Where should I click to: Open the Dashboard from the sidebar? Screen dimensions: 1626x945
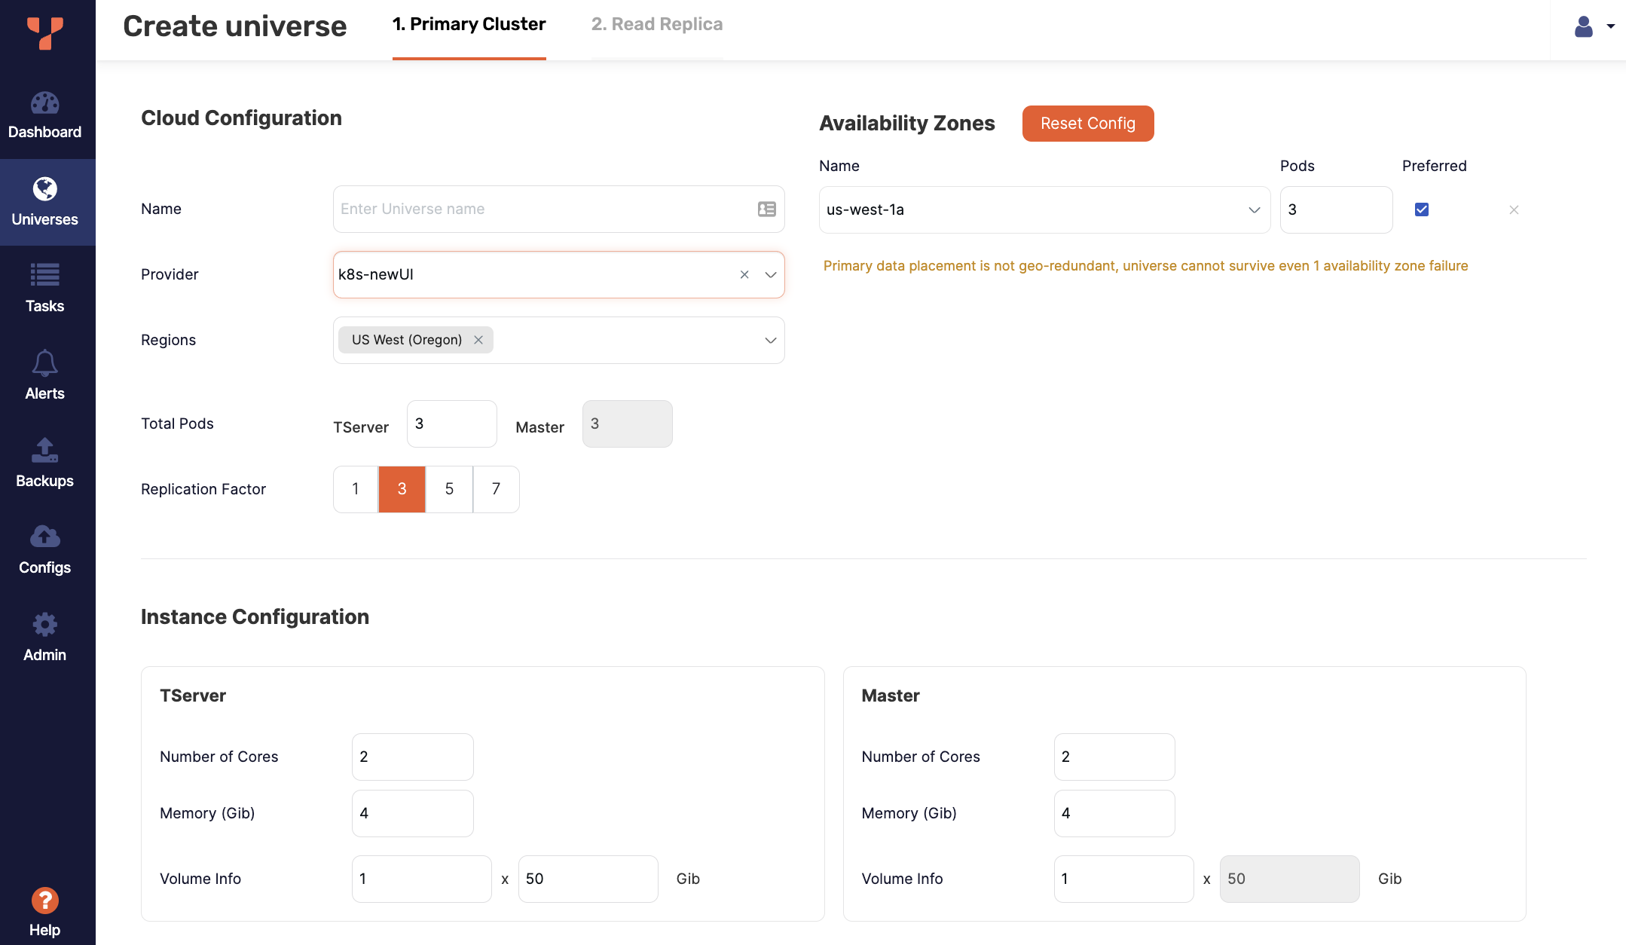[x=45, y=115]
